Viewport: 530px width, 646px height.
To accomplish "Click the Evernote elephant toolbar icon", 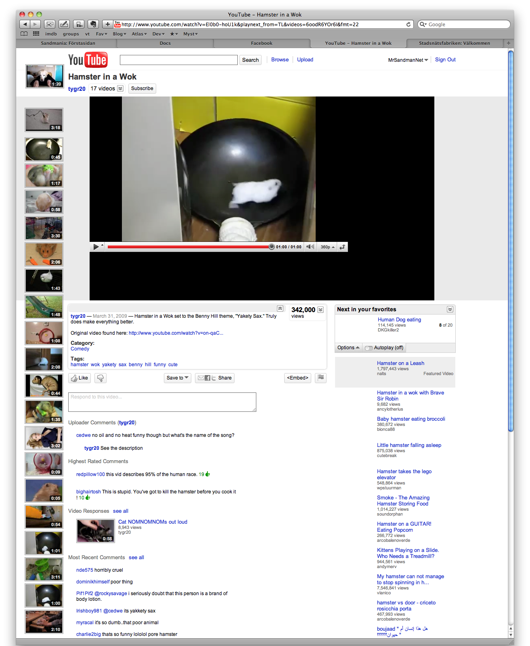I will (93, 24).
